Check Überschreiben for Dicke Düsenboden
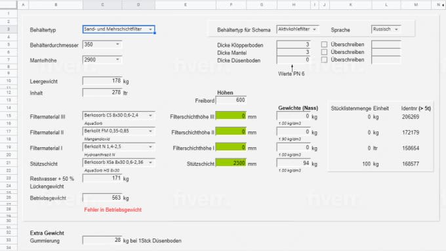The image size is (446, 251). point(324,60)
